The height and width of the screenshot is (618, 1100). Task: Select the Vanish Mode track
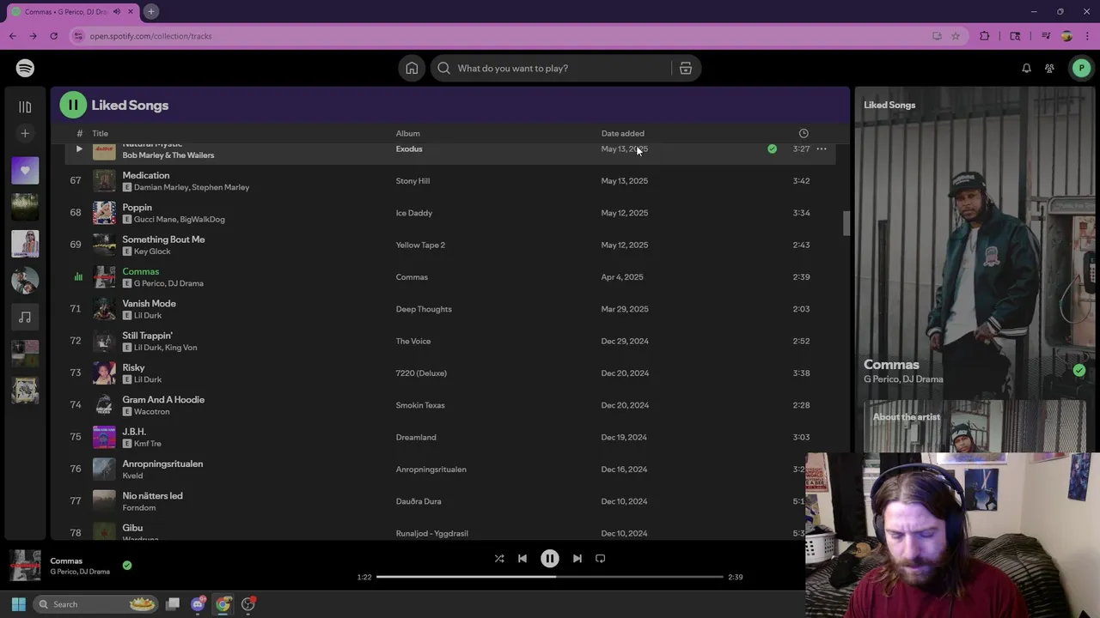(x=149, y=303)
